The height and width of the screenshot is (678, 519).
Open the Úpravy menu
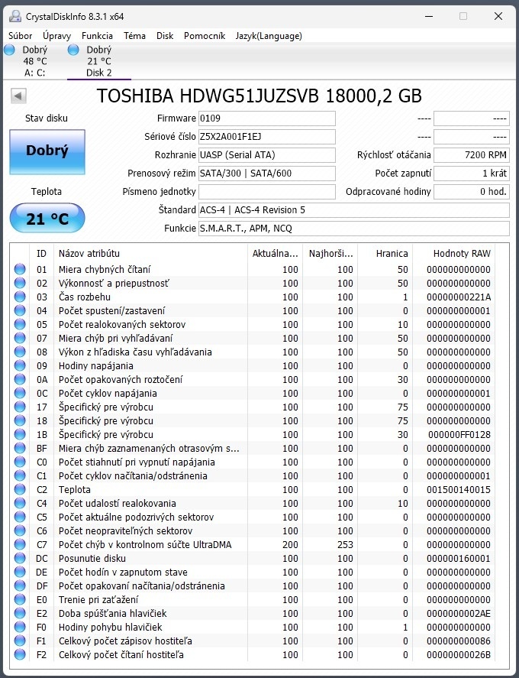[x=56, y=36]
